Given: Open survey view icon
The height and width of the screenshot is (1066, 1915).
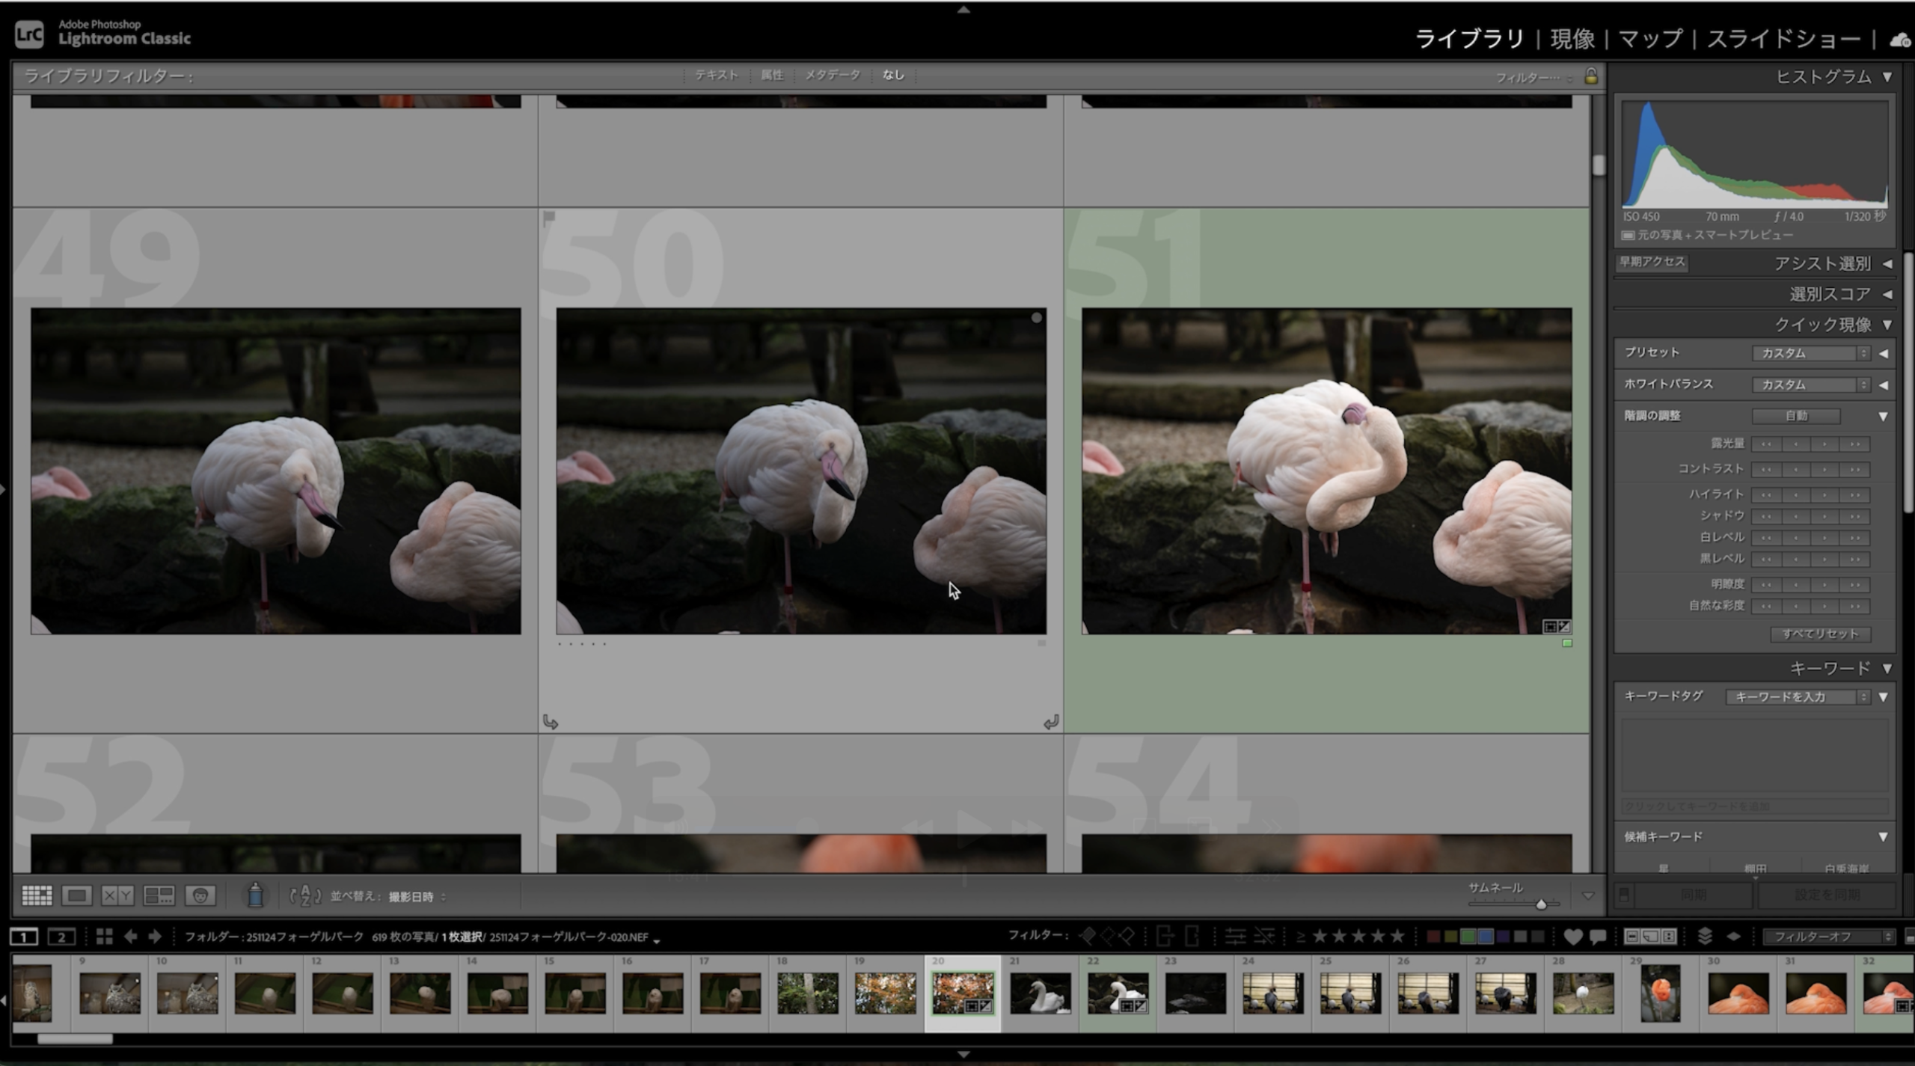Looking at the screenshot, I should [159, 895].
